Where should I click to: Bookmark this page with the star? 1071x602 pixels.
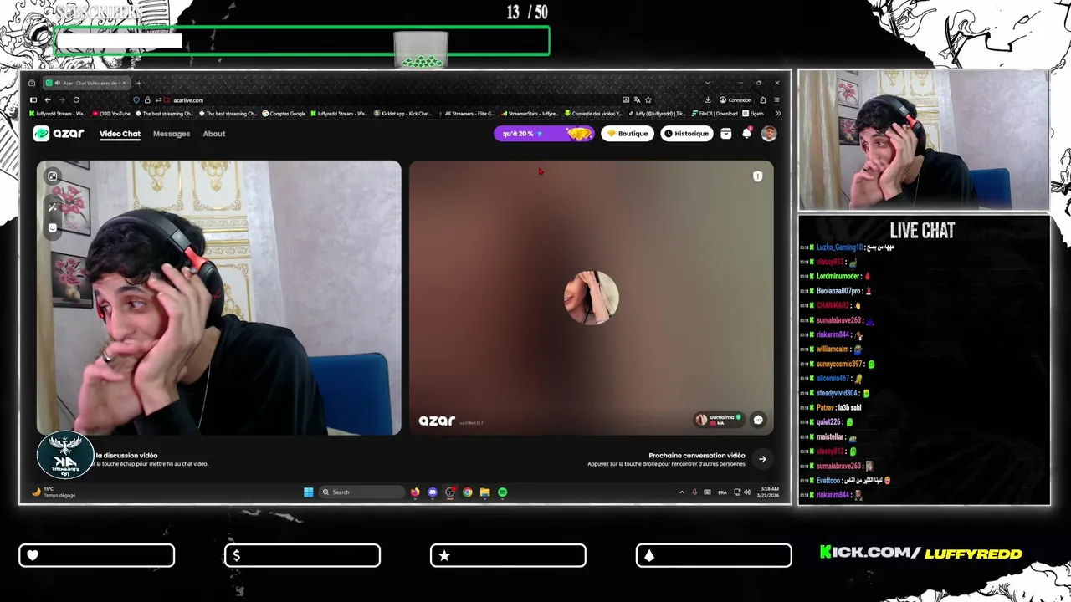click(648, 100)
